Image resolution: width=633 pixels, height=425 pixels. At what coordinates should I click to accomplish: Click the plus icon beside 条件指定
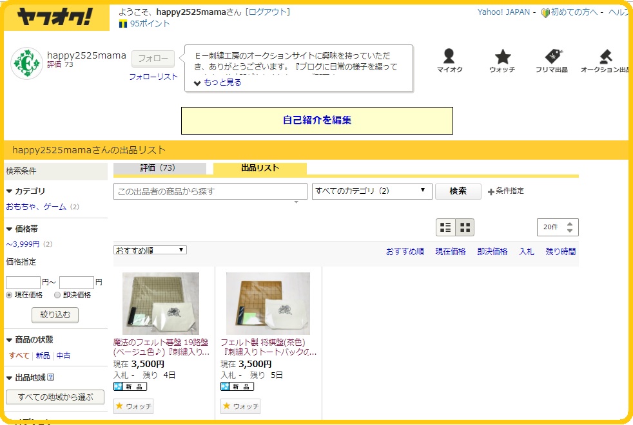(x=491, y=191)
